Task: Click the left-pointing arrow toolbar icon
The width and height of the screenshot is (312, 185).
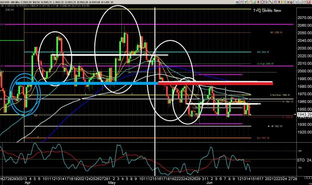Action: [x=237, y=2]
